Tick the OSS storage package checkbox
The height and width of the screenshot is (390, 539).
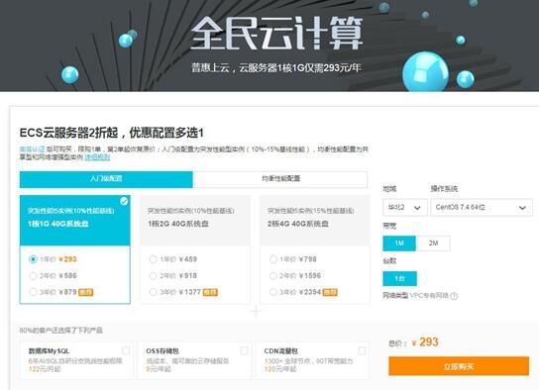point(244,350)
